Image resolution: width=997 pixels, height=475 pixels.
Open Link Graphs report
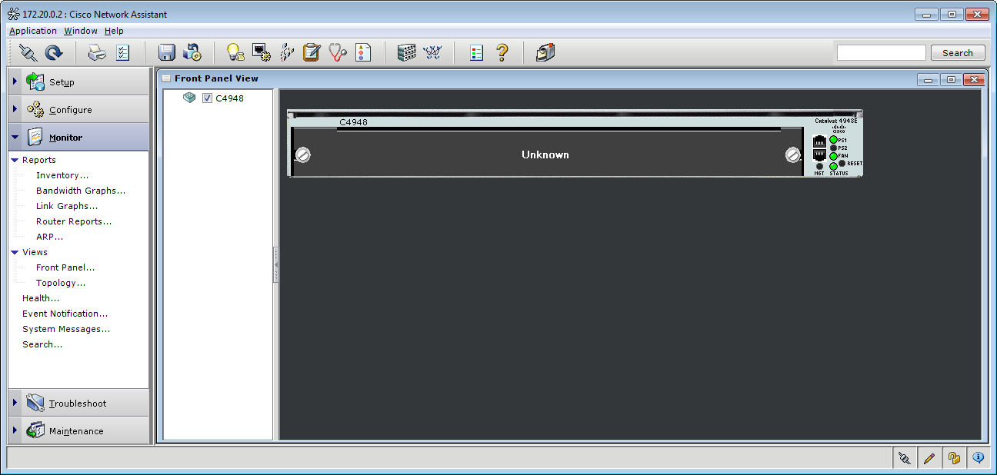(x=67, y=206)
